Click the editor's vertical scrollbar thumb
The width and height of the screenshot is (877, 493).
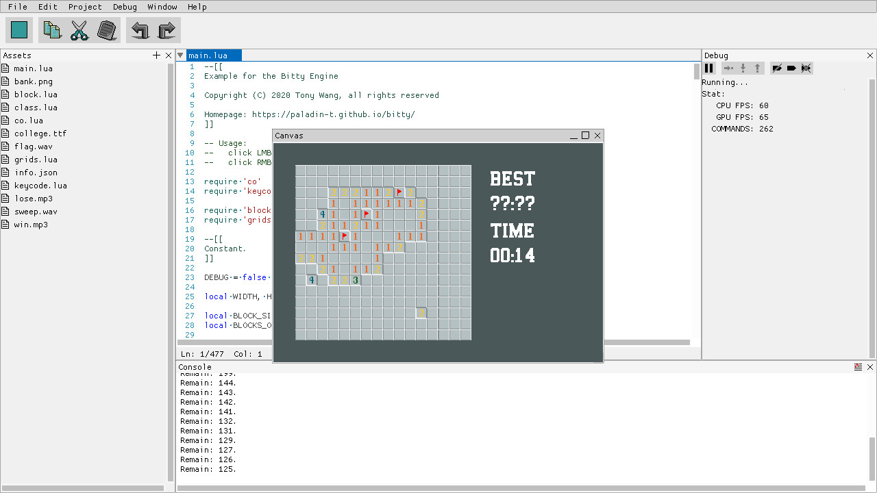coord(696,71)
